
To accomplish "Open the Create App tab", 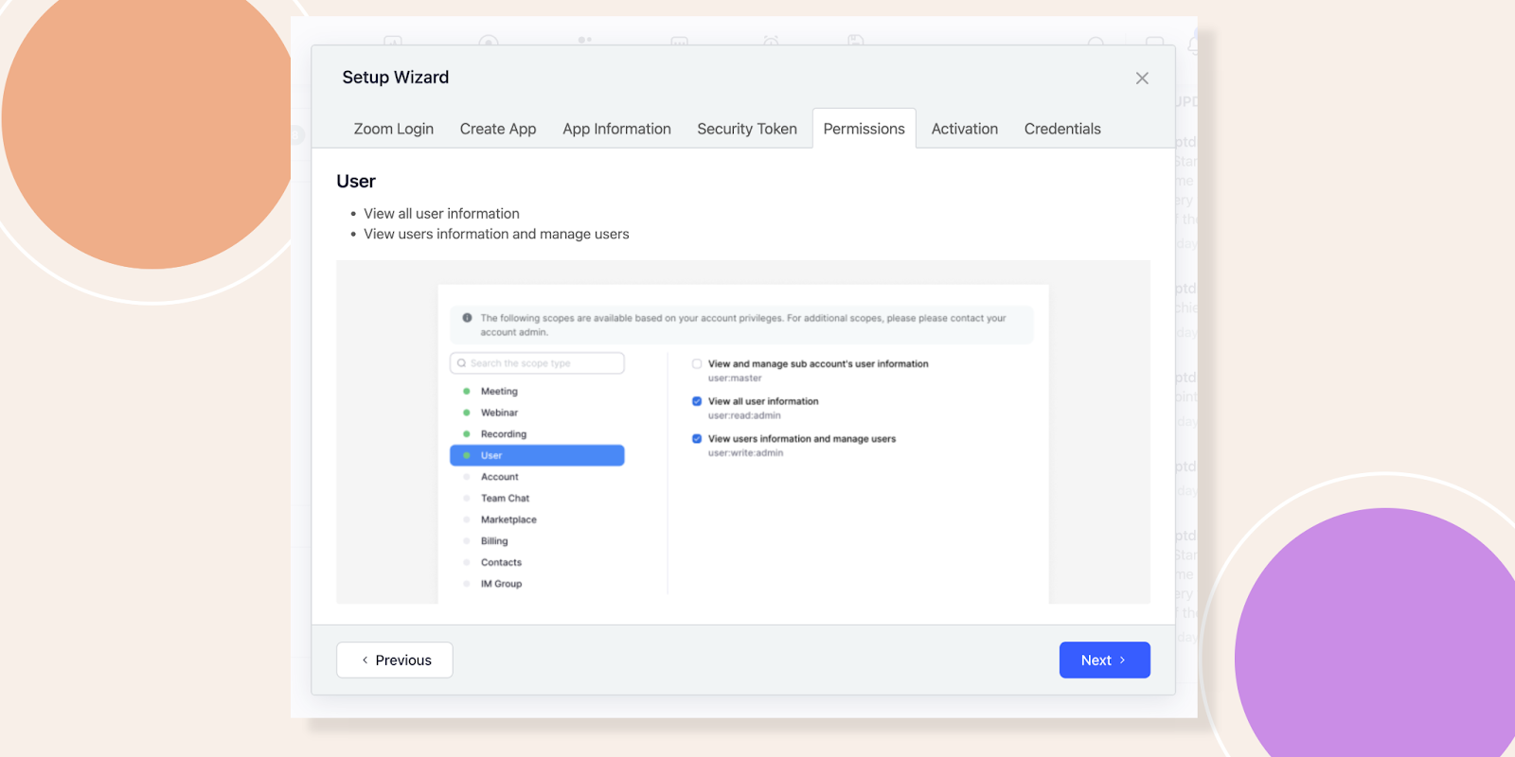I will tap(498, 129).
